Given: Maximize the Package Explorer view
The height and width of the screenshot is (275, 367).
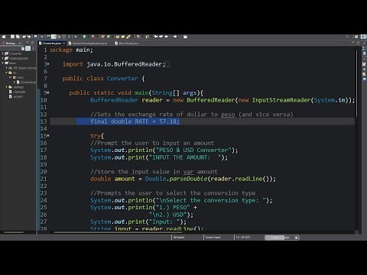Looking at the screenshot, I should pyautogui.click(x=32, y=43).
